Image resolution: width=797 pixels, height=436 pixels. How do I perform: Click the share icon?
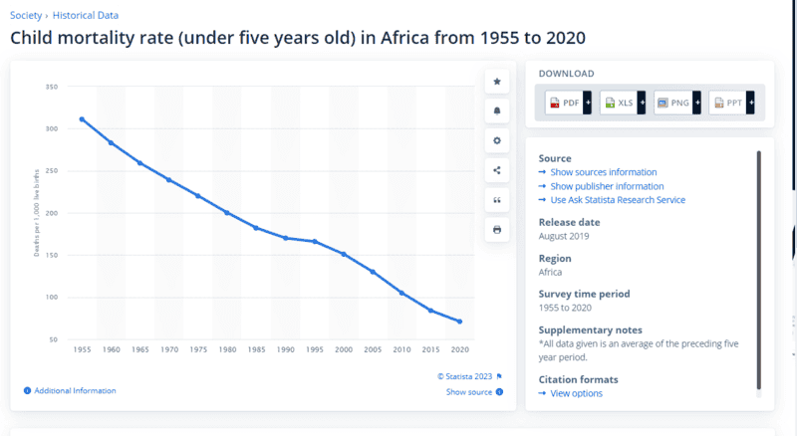pyautogui.click(x=497, y=170)
